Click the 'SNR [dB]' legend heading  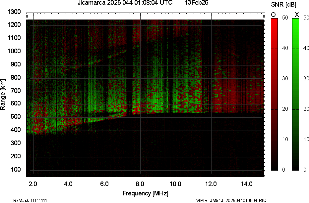pos(283,5)
